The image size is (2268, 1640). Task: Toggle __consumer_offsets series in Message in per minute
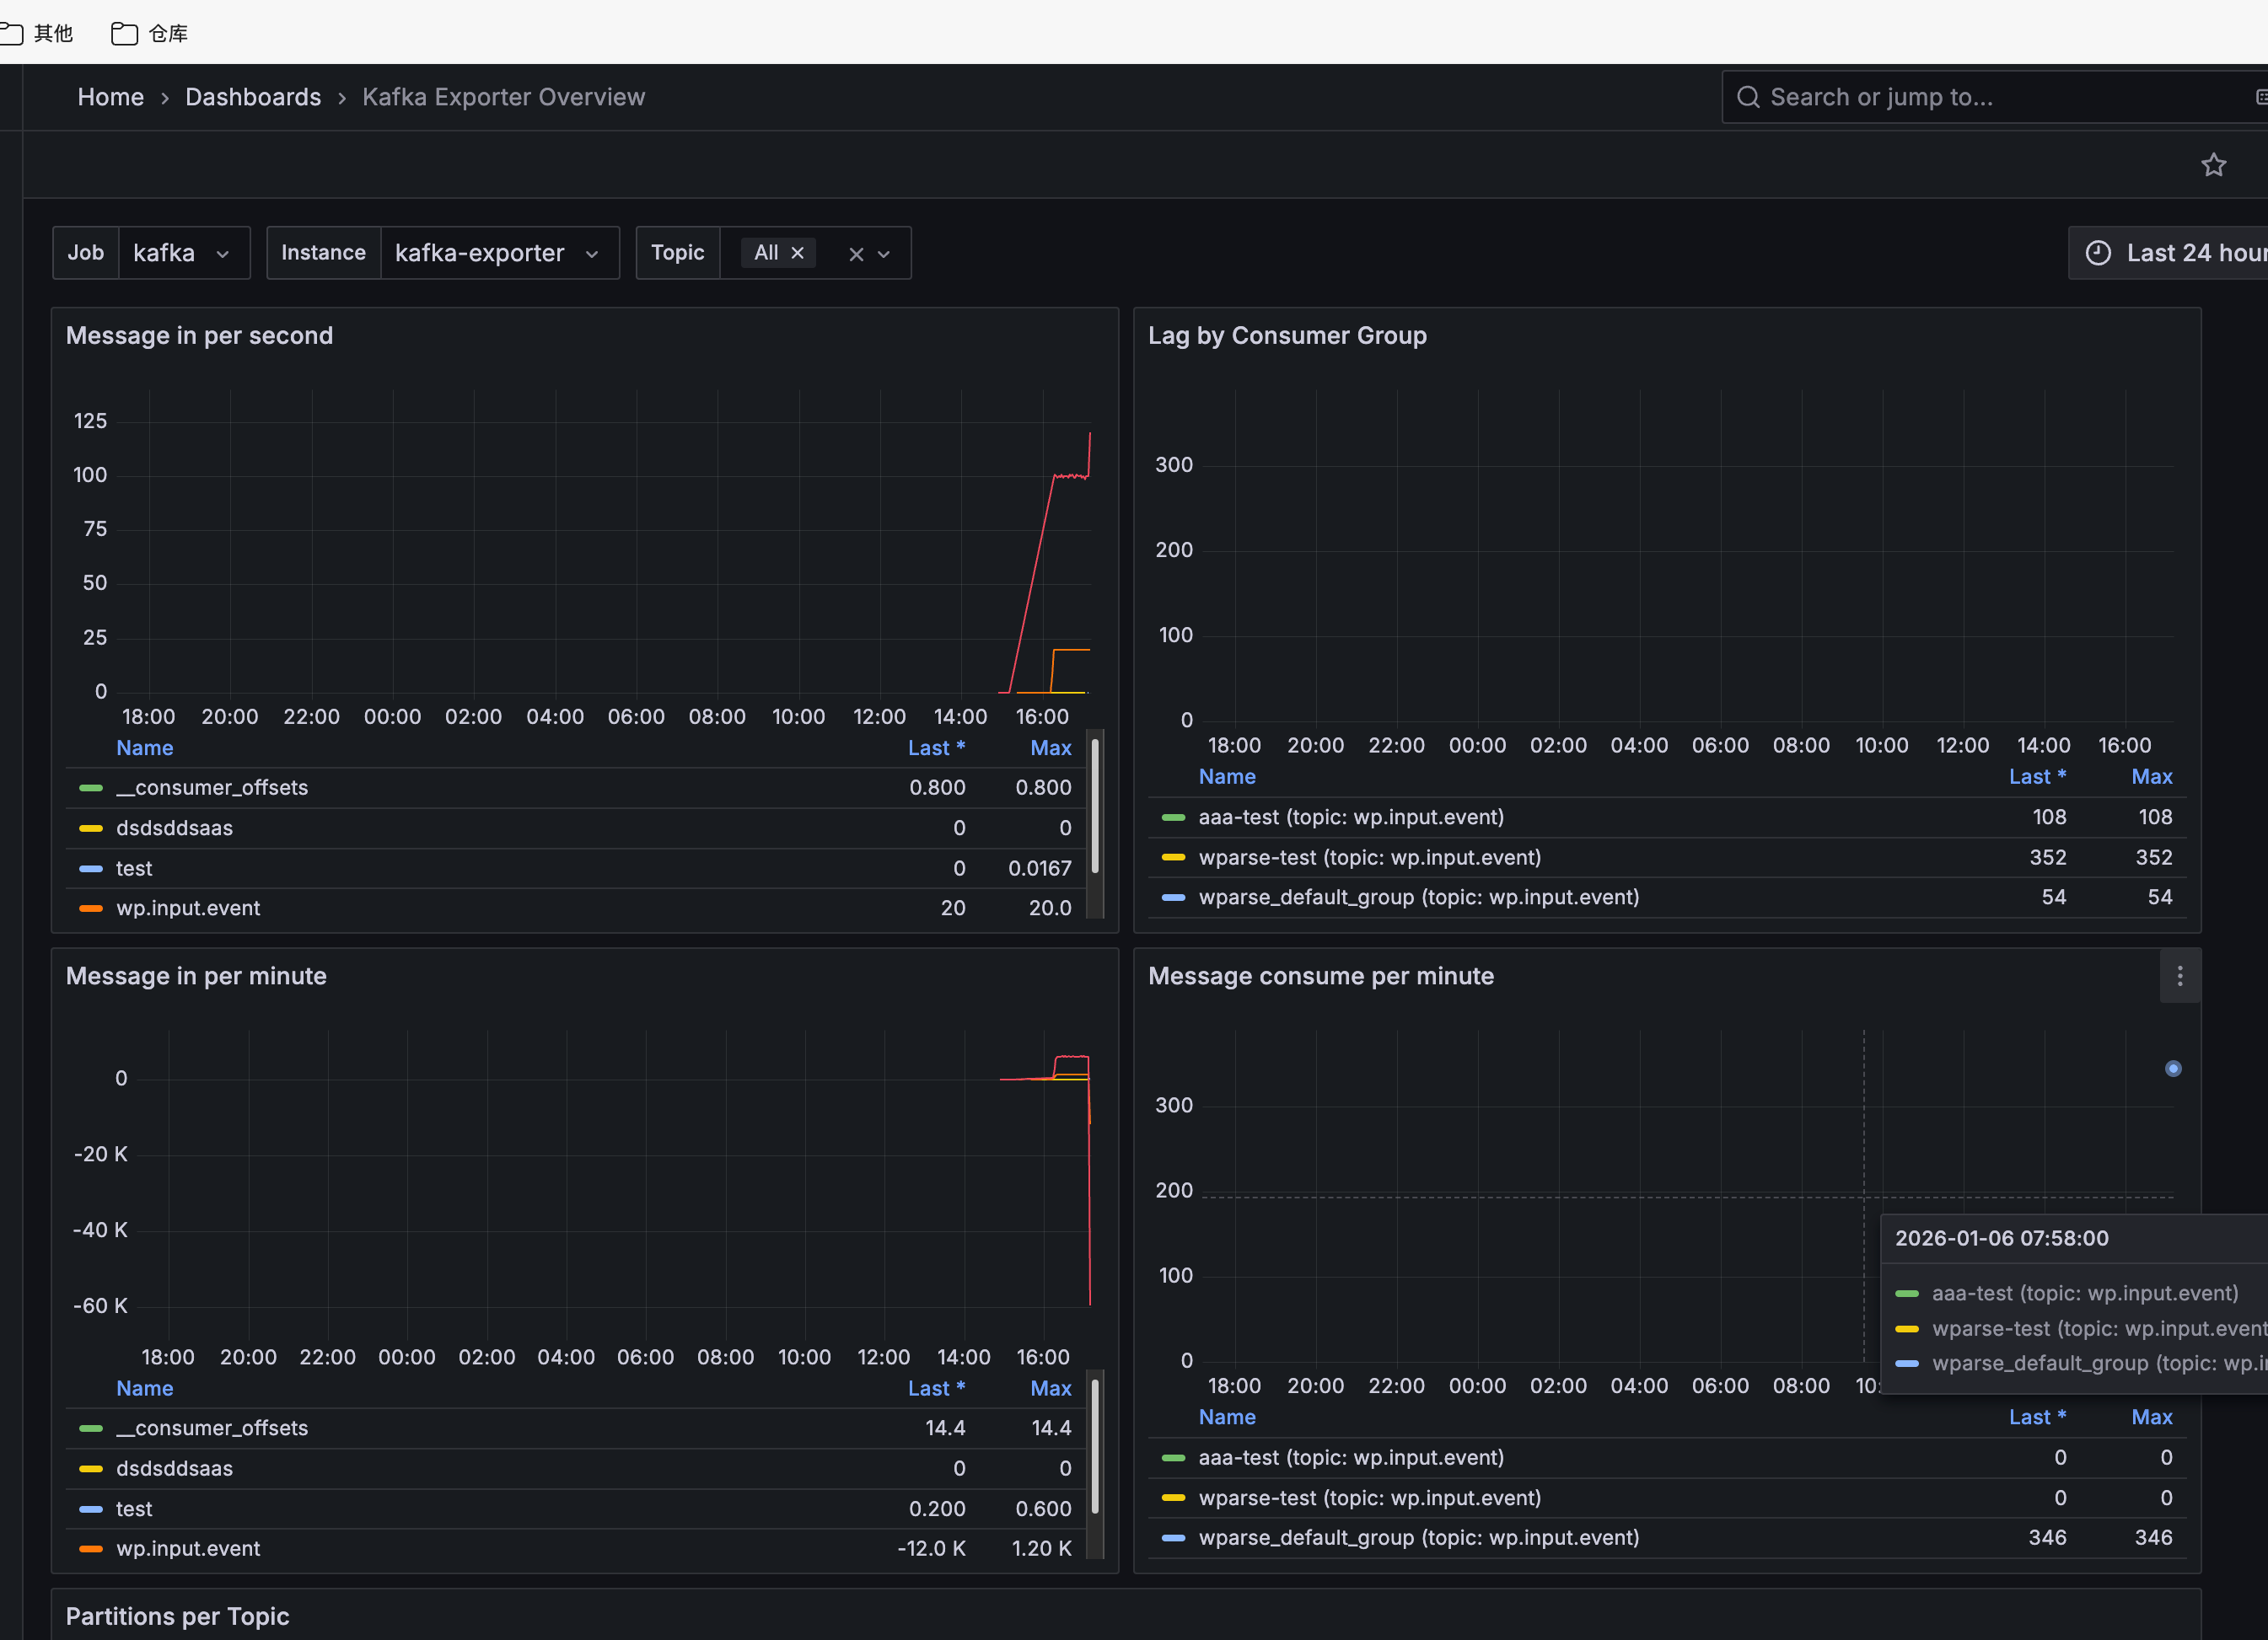click(211, 1428)
